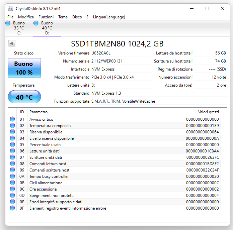Open the Lingua(Language) menu
233x230 pixels.
click(x=109, y=17)
